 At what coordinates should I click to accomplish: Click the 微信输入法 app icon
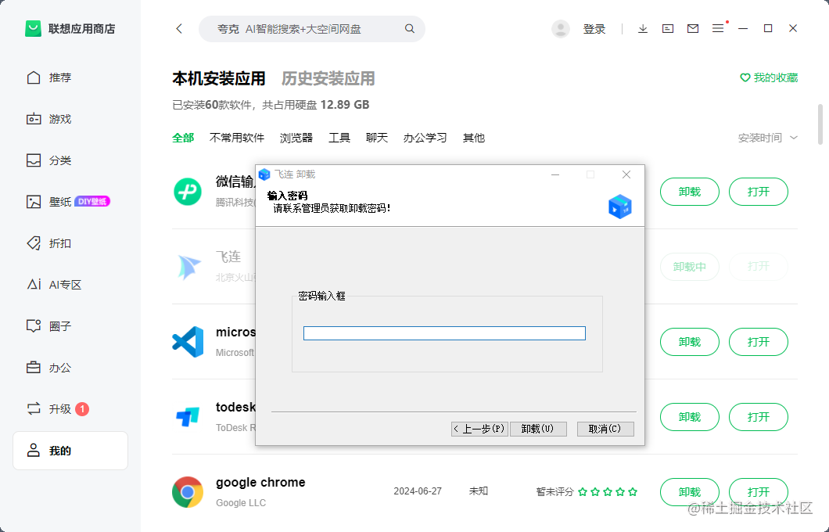[x=188, y=192]
